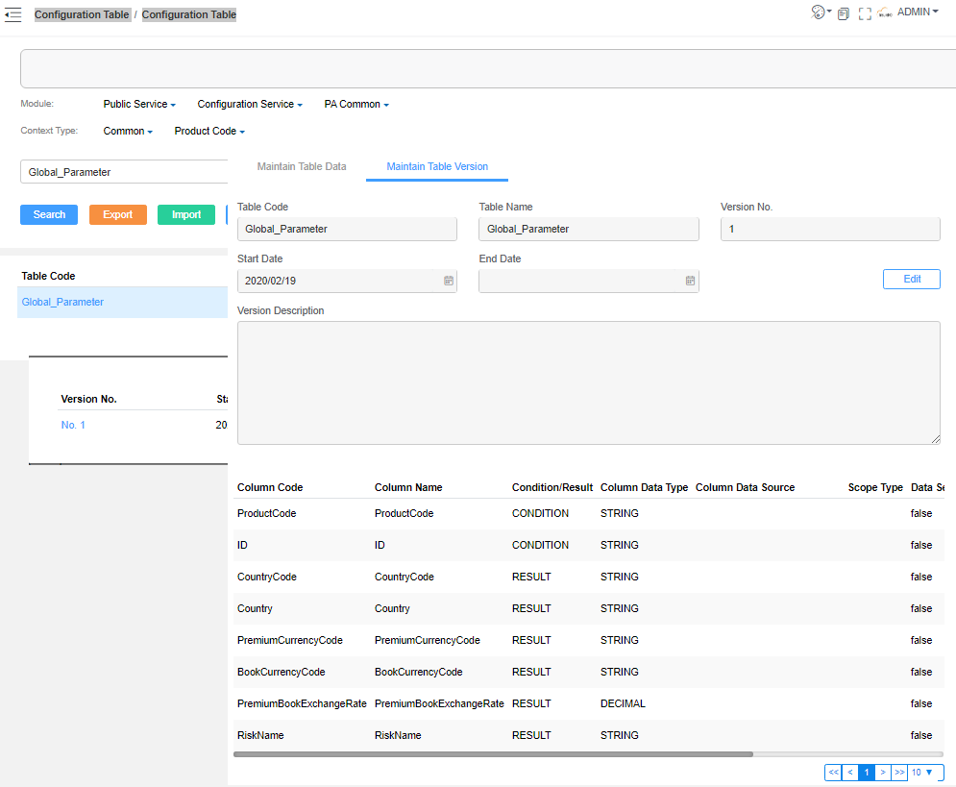Click the documents copy icon in header
The image size is (956, 787).
[843, 13]
